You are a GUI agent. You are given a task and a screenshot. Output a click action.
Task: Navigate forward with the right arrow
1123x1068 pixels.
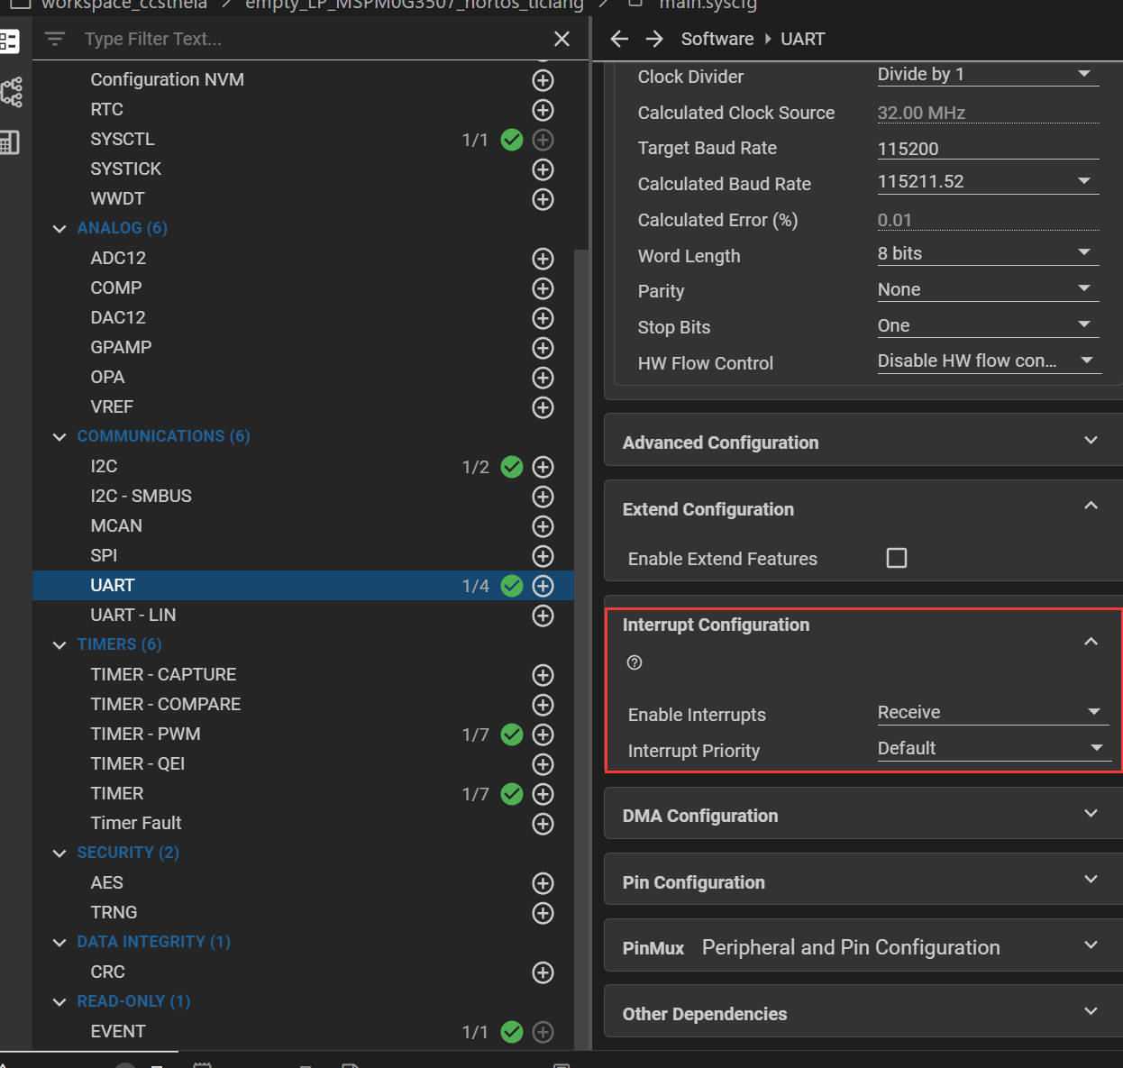655,39
